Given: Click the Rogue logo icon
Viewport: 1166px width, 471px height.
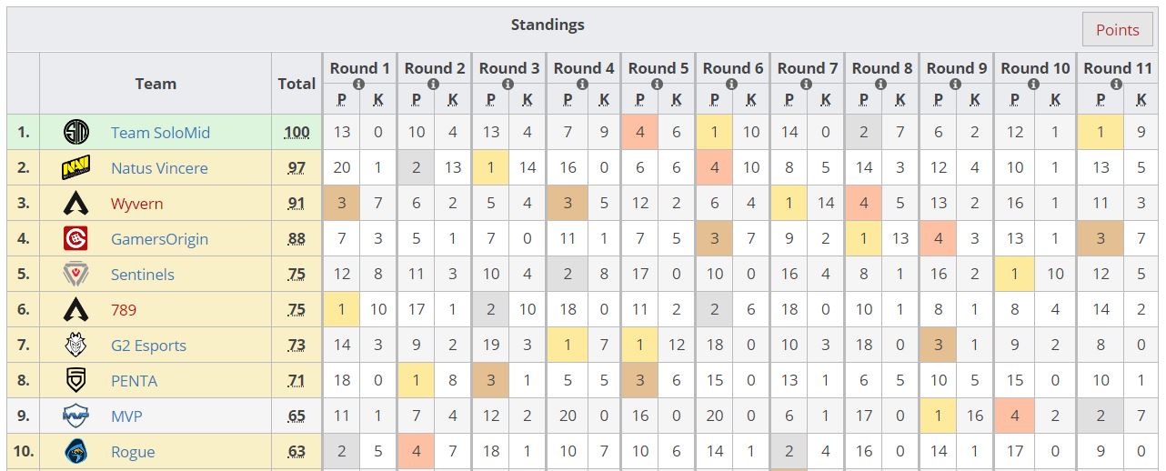Looking at the screenshot, I should pyautogui.click(x=76, y=452).
